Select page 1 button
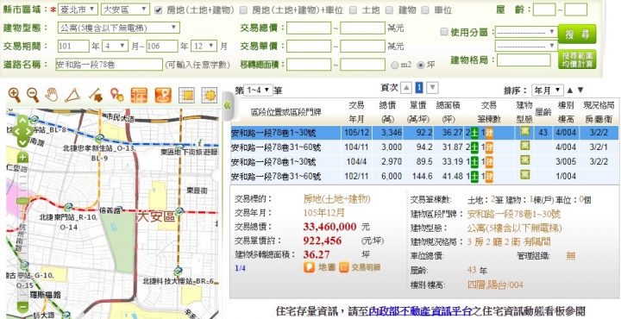 [419, 88]
